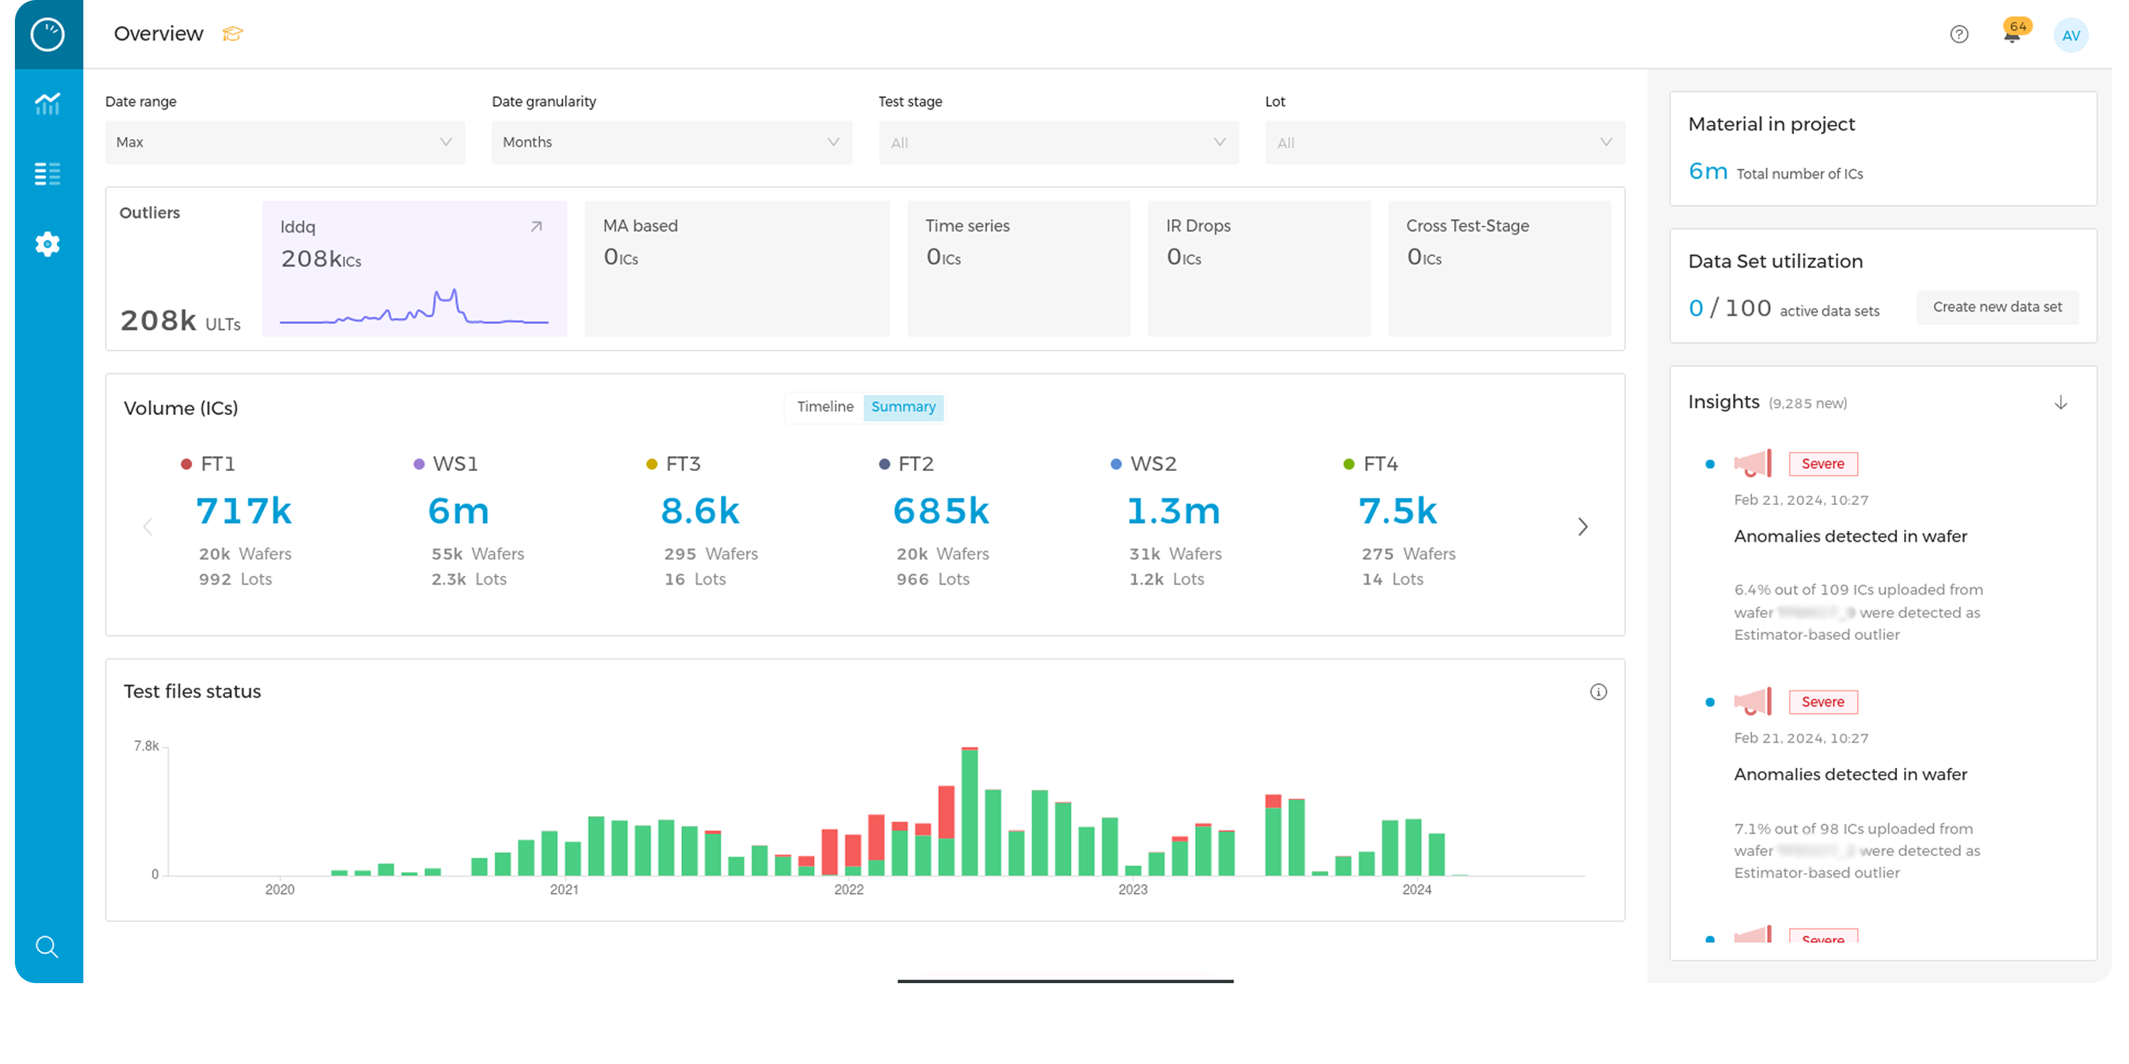Open the Date range dropdown
This screenshot has height=1064, width=2129.
(285, 142)
